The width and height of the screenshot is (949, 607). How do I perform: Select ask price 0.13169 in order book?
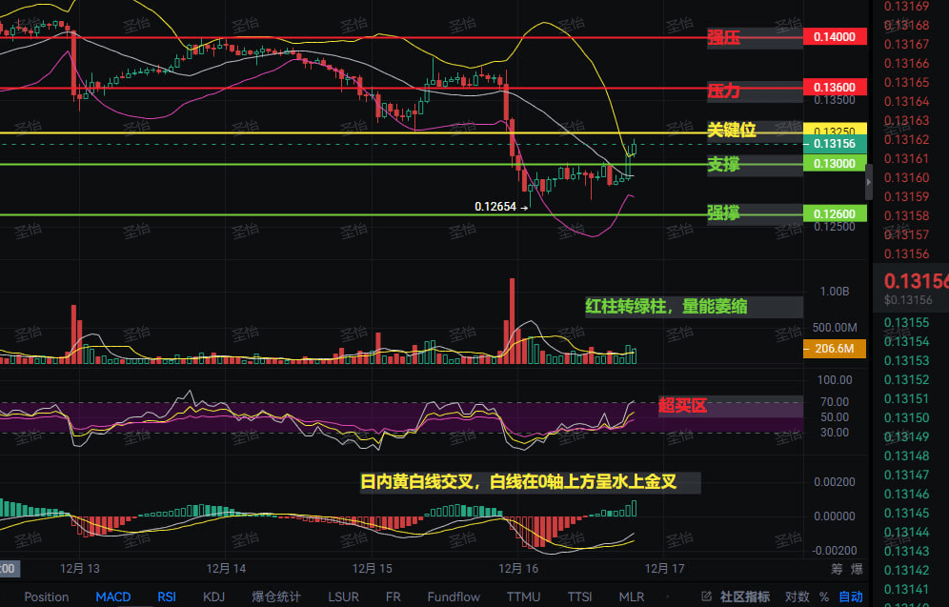907,6
